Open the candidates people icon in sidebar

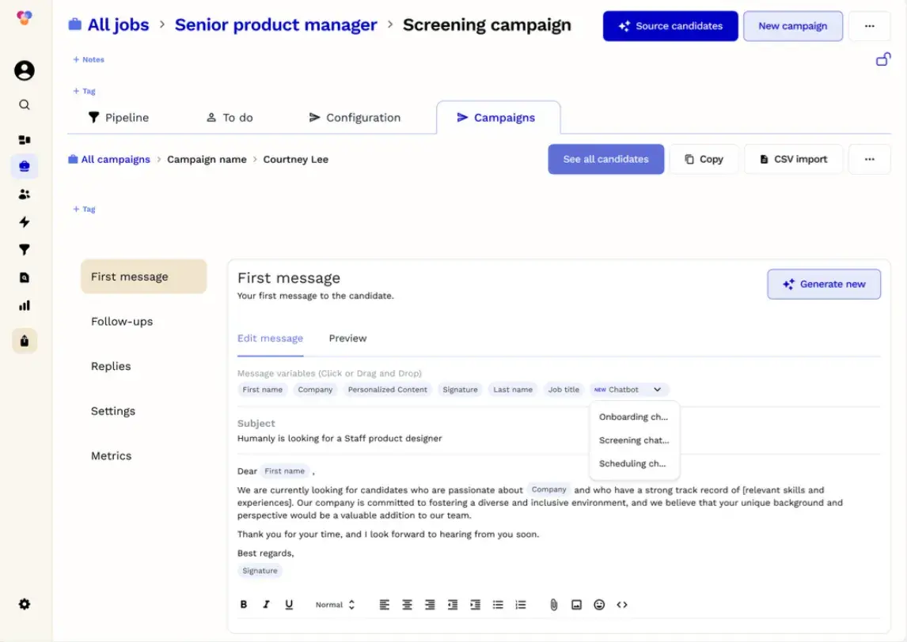pyautogui.click(x=25, y=194)
